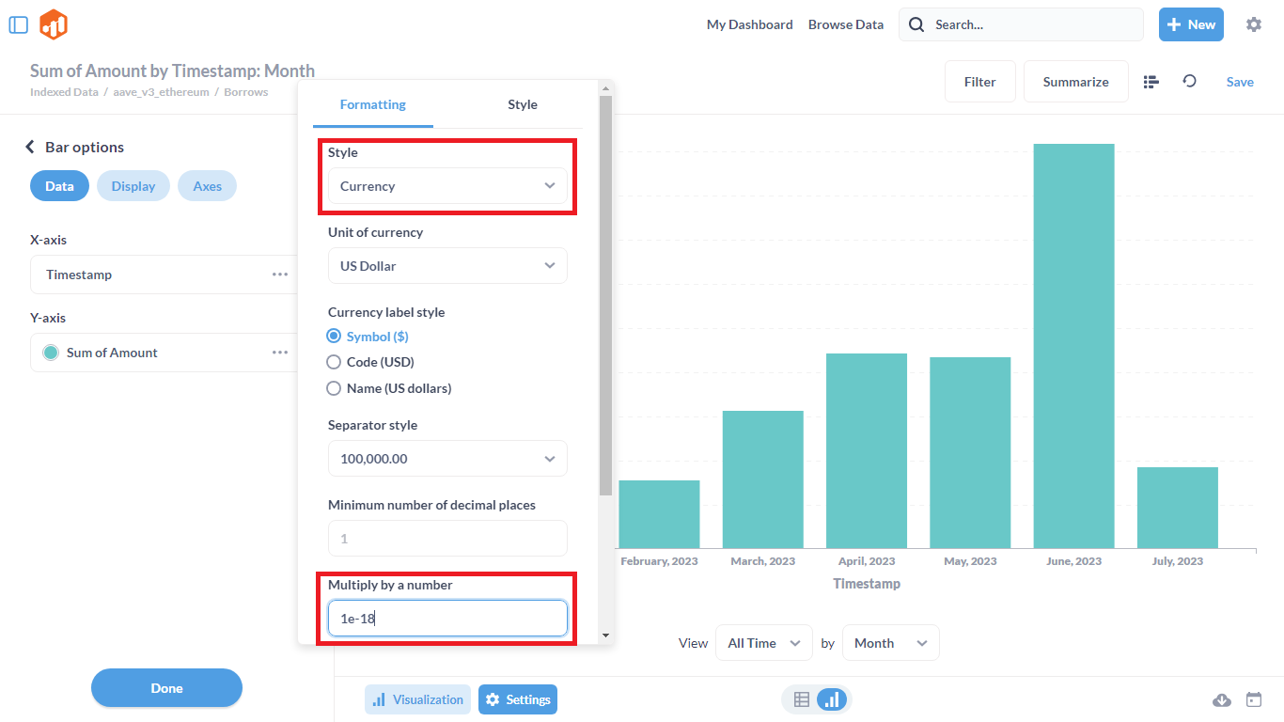
Task: Click the back arrow beside Bar options
Action: point(30,147)
